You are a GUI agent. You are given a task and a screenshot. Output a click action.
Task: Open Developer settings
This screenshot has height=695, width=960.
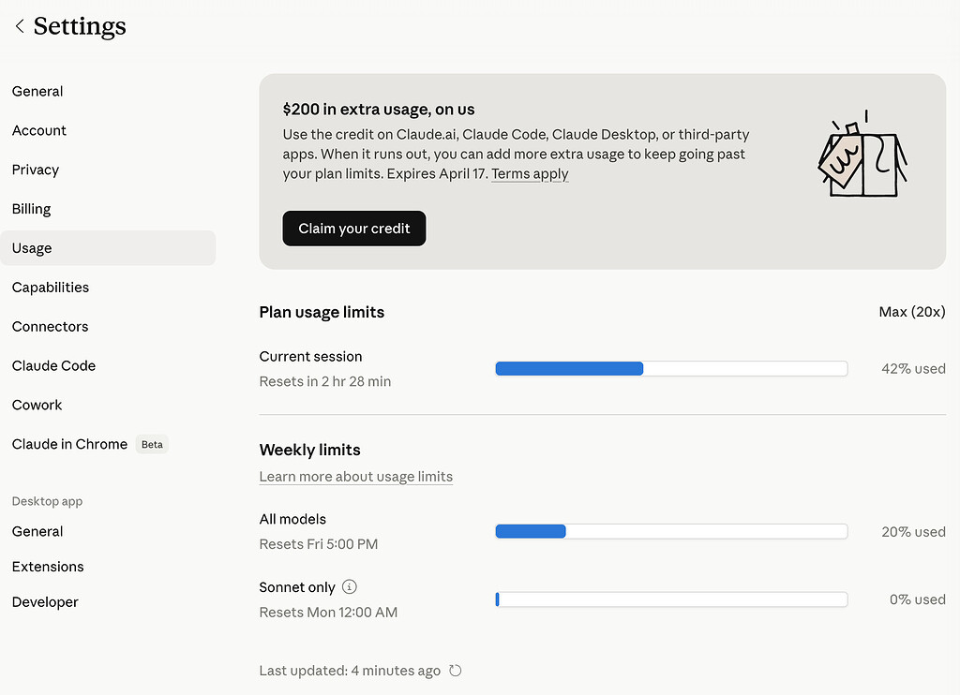45,602
